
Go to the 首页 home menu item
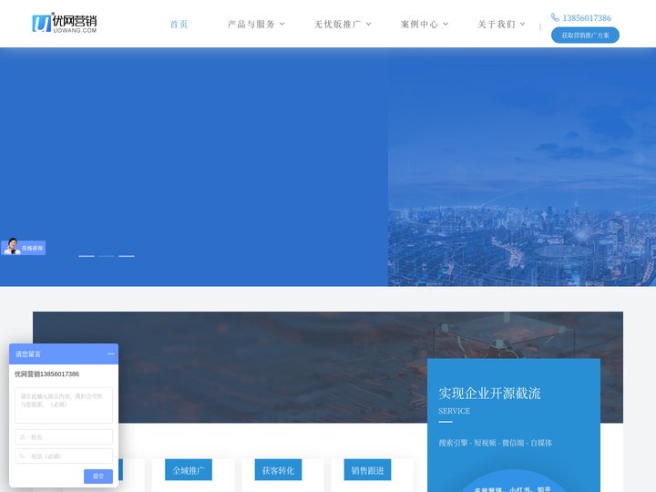coord(179,25)
